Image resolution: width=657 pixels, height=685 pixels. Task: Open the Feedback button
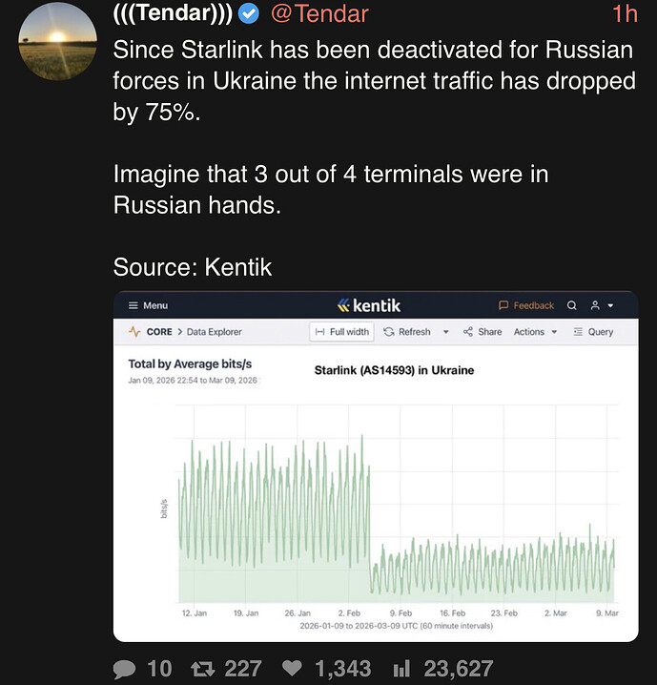click(x=526, y=305)
